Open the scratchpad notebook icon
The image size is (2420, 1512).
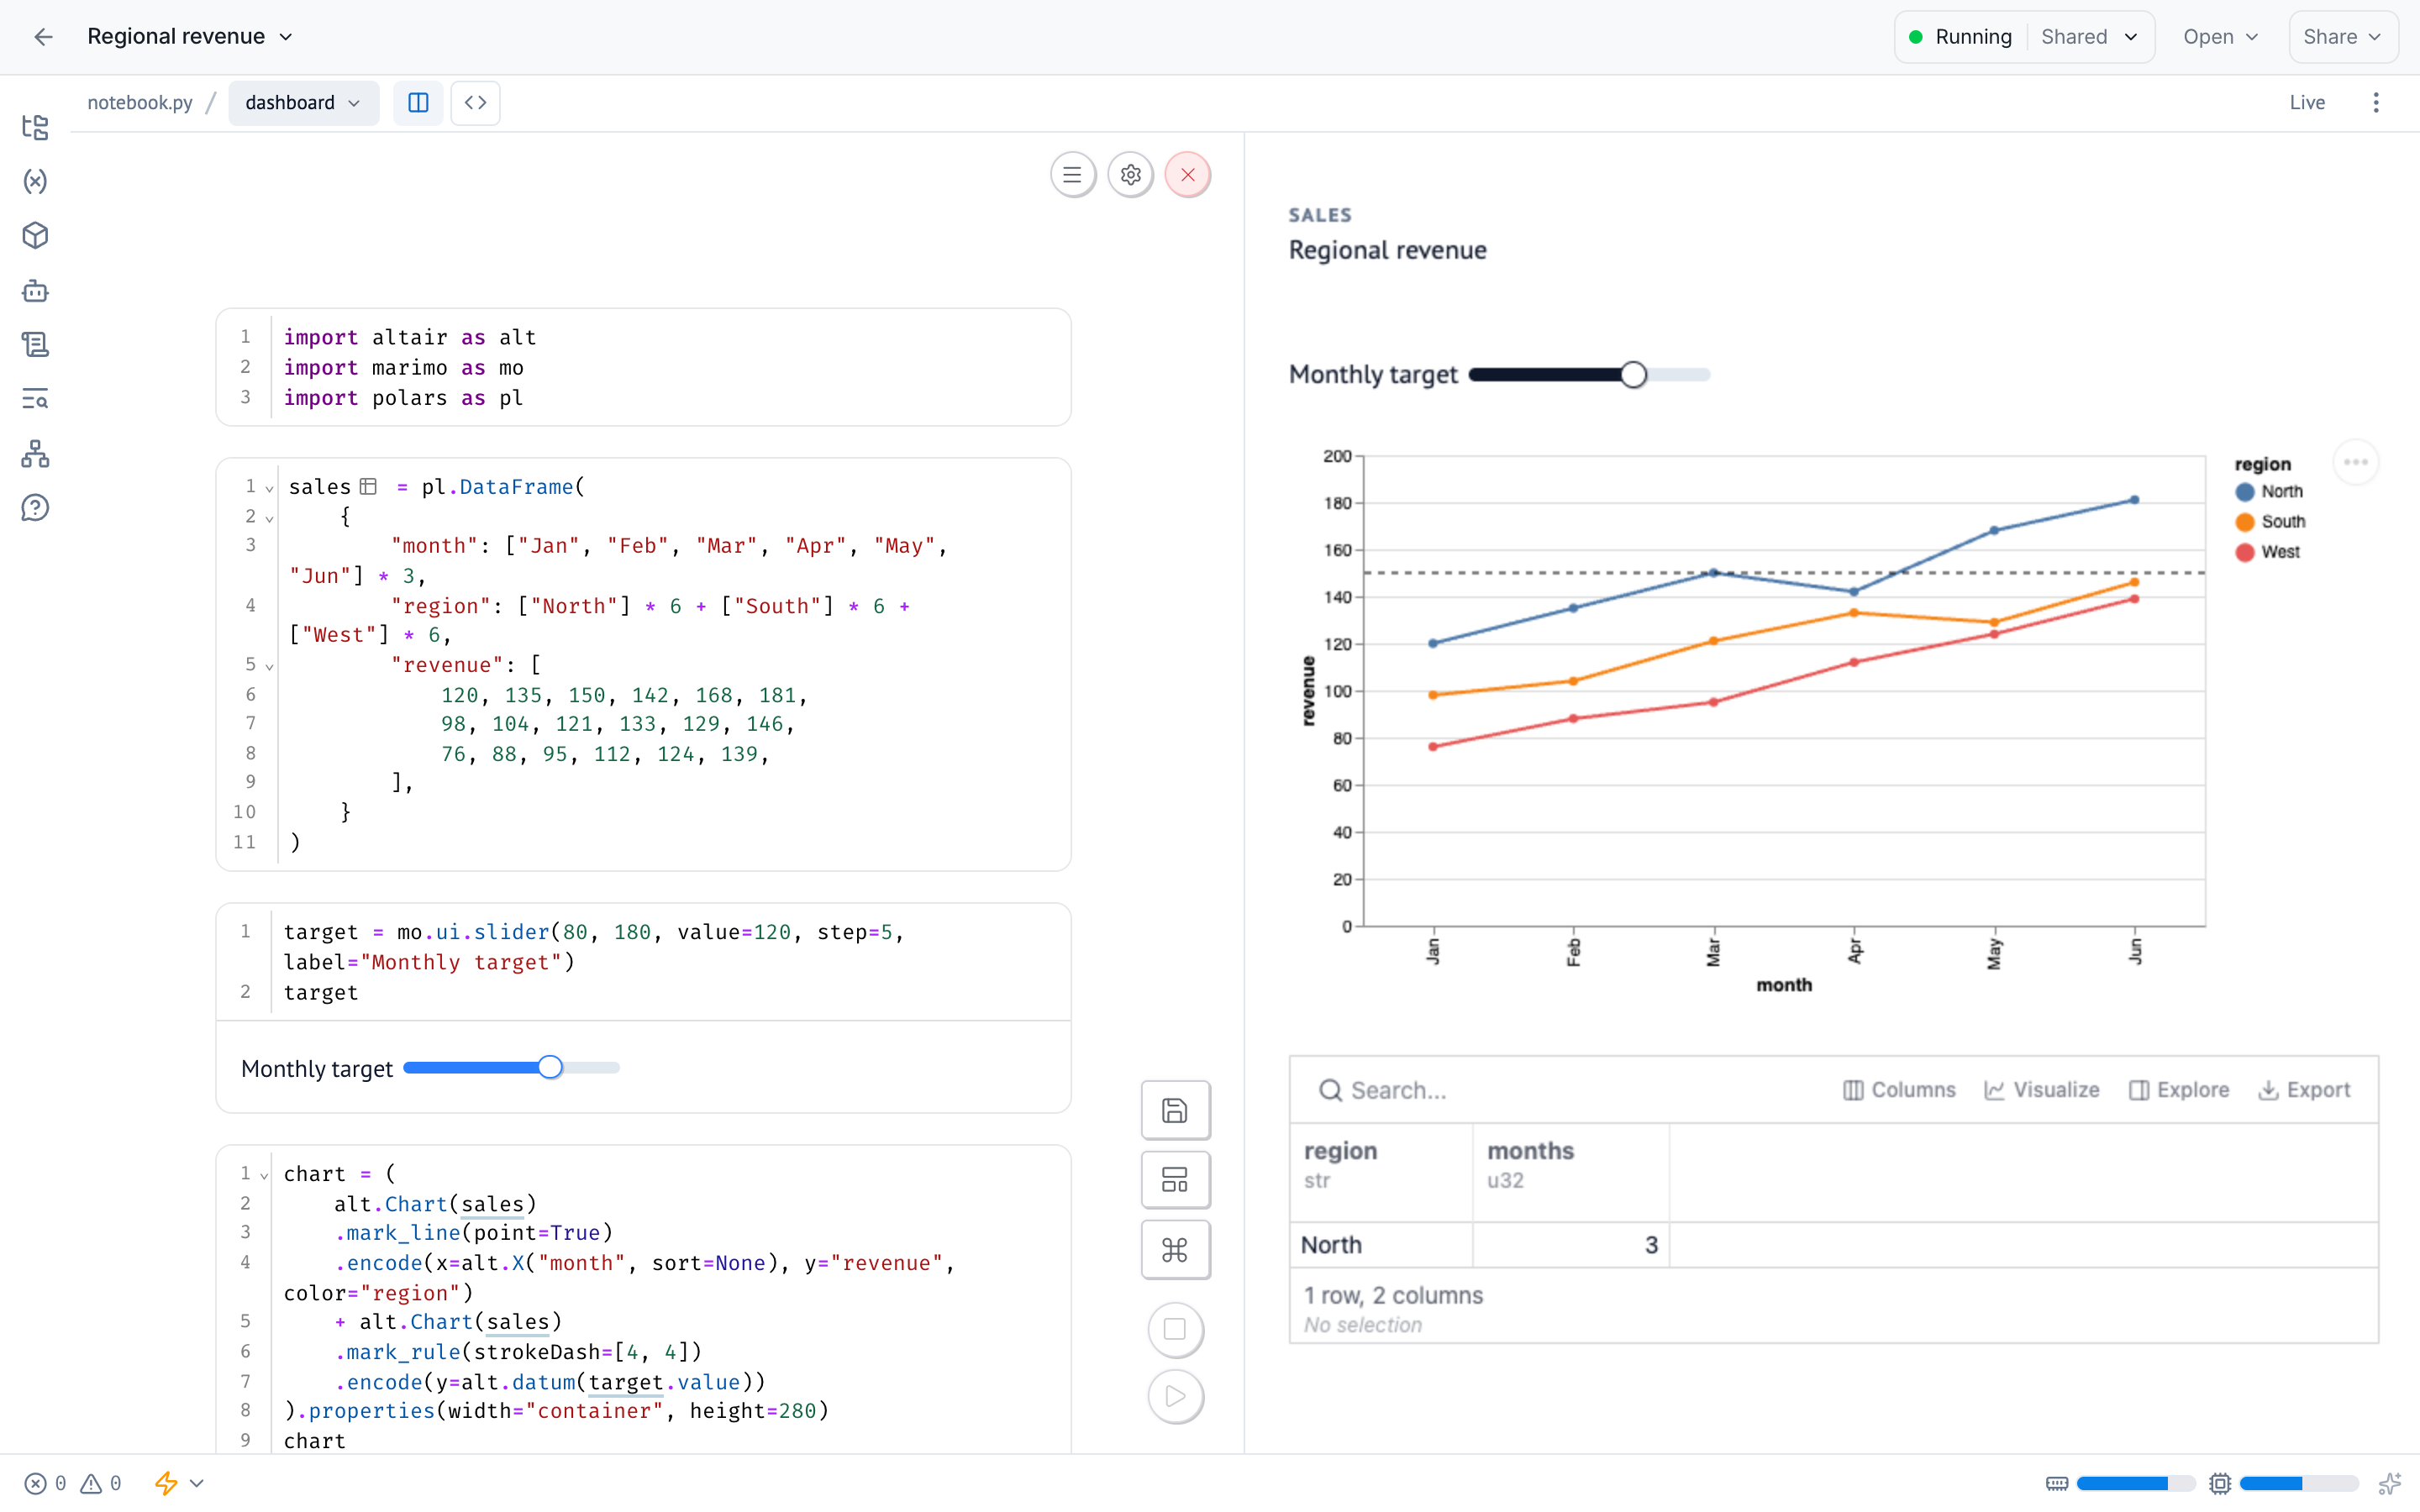[x=35, y=345]
